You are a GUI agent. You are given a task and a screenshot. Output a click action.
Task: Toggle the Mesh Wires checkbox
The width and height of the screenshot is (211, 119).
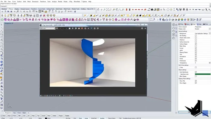click(196, 46)
